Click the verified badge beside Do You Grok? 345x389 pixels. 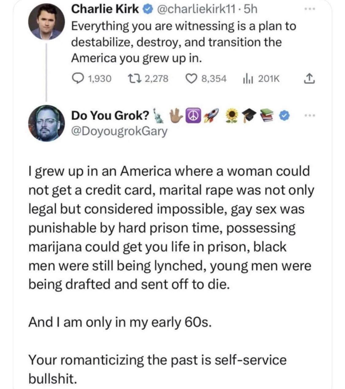285,116
